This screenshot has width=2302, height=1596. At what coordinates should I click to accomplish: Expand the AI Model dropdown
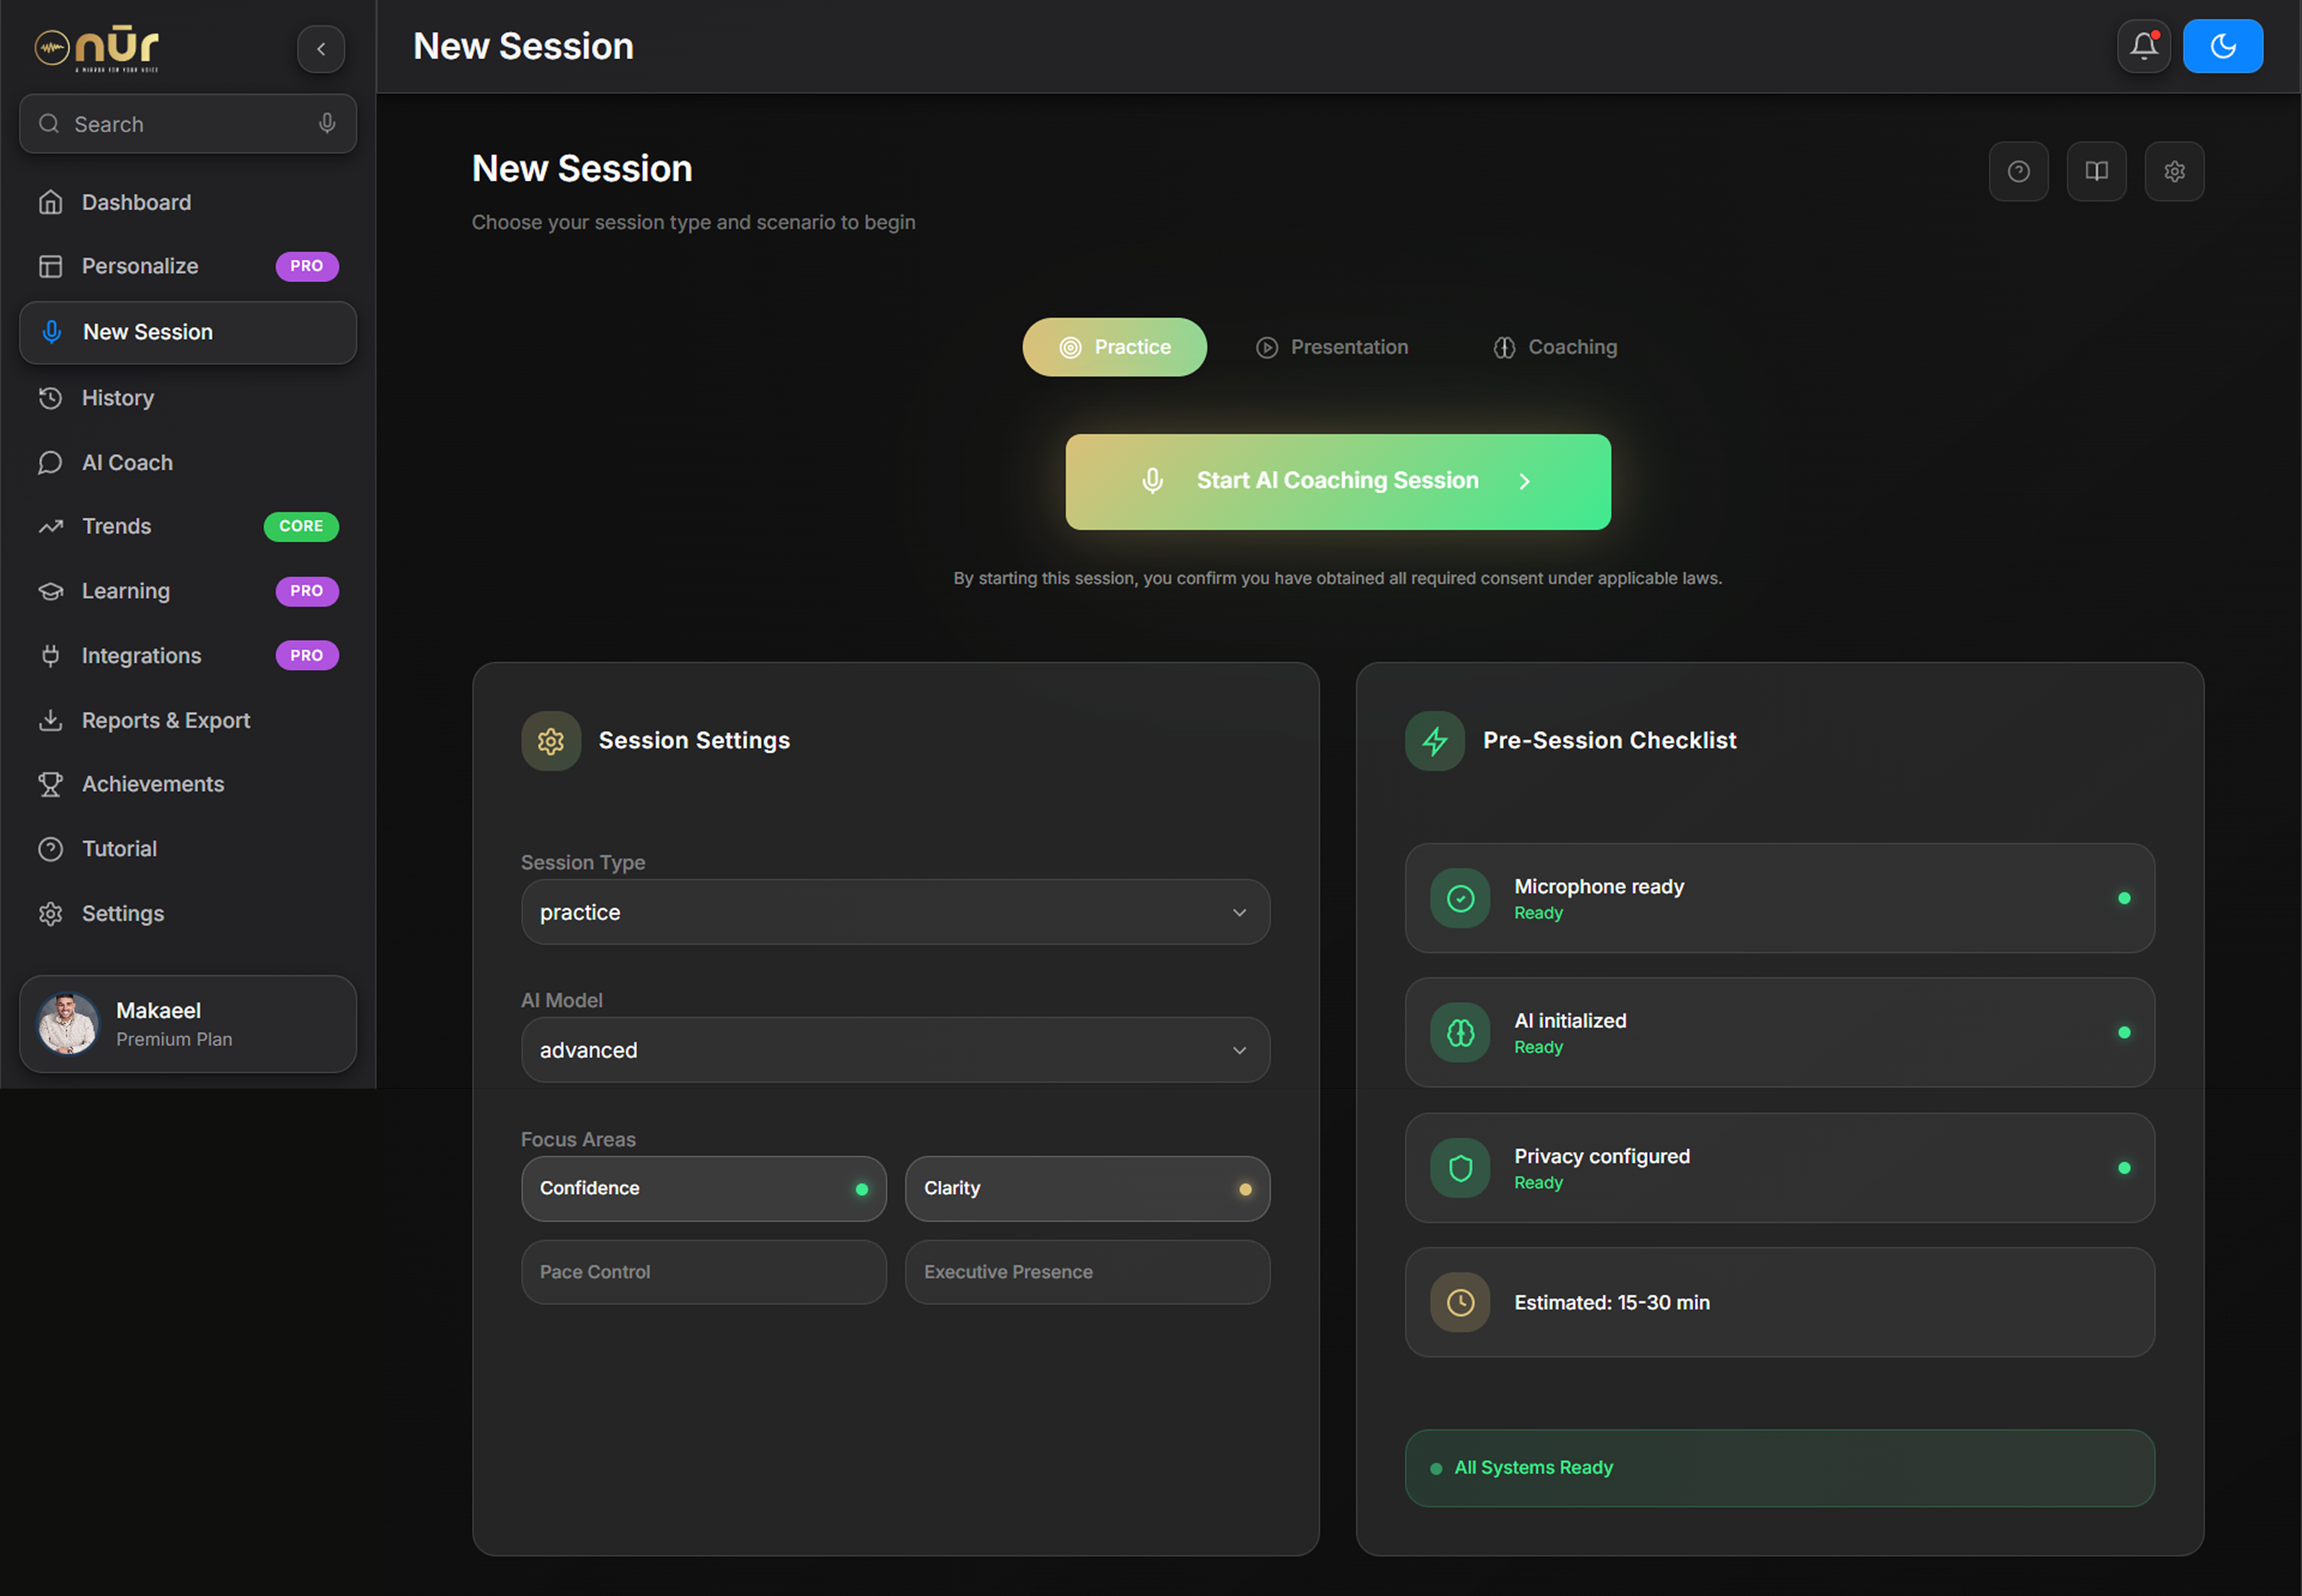895,1050
